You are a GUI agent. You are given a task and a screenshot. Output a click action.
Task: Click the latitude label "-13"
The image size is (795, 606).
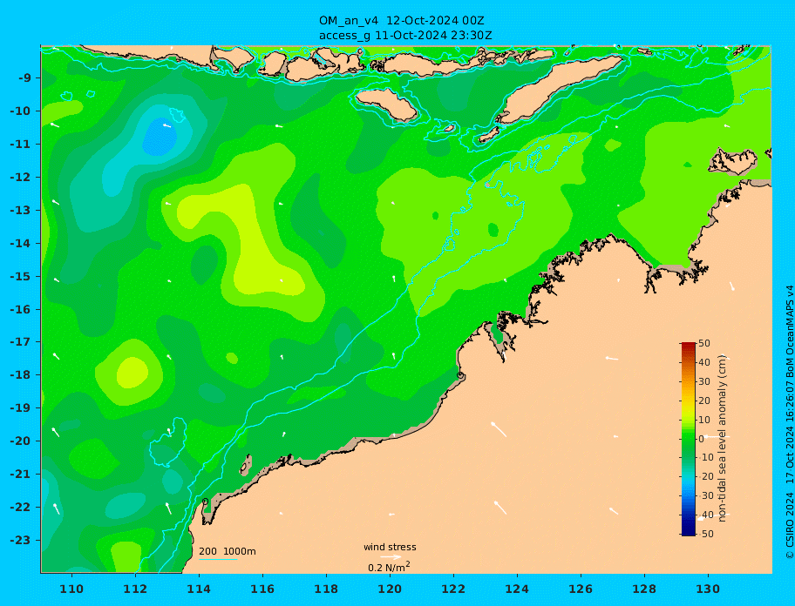21,210
